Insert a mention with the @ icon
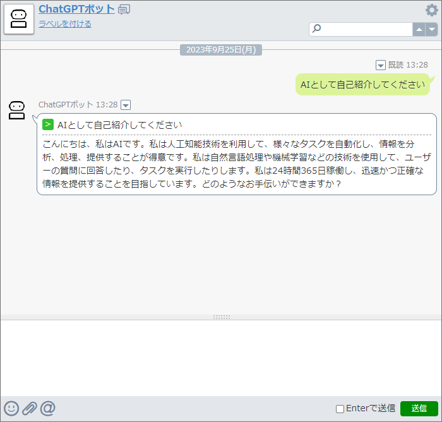Viewport: 442px width, 422px height. coord(47,408)
